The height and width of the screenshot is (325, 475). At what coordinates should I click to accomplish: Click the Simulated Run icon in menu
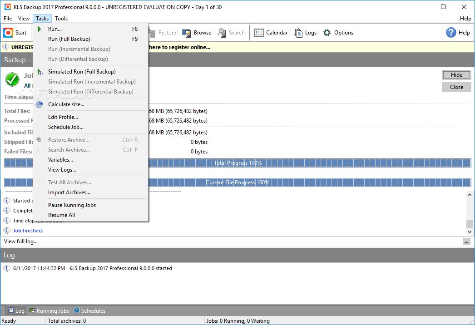[40, 72]
